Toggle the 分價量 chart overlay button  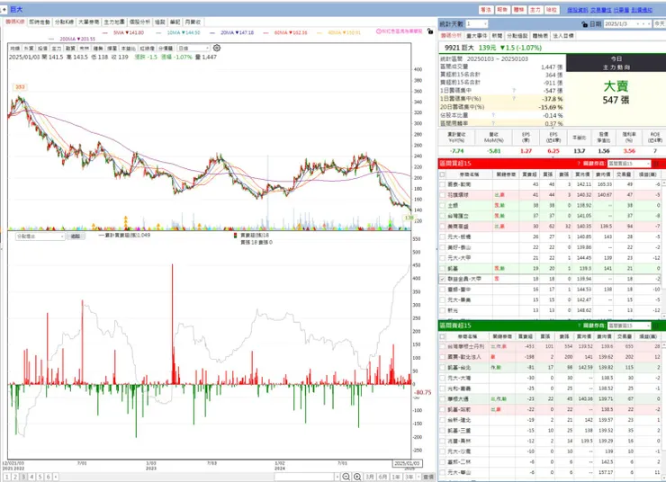pos(166,49)
